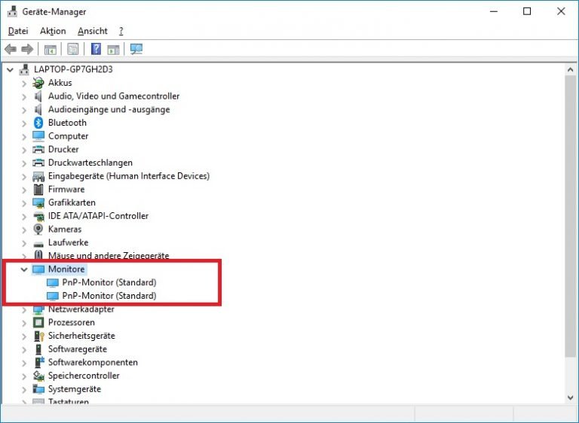The width and height of the screenshot is (579, 423).
Task: Expand the Prozessoren chevron
Action: [24, 323]
